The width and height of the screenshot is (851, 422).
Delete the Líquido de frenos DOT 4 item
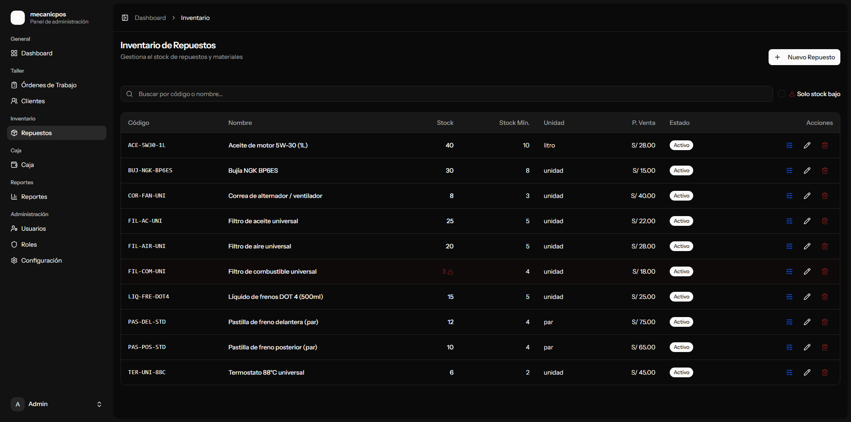(825, 297)
